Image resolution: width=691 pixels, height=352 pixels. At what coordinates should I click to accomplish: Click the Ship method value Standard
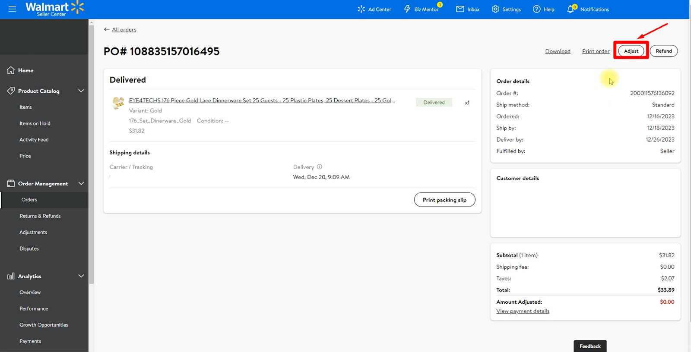point(663,105)
